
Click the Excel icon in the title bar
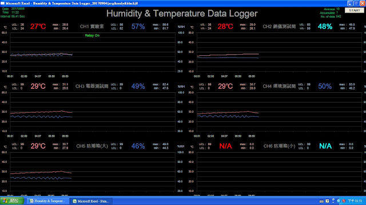[2, 3]
